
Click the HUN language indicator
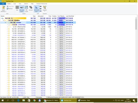(122, 100)
